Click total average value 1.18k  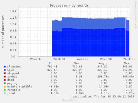click(x=105, y=93)
